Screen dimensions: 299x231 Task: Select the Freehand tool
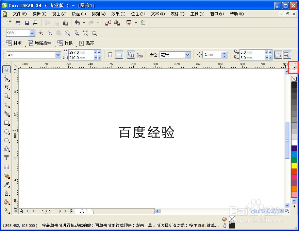[7, 105]
